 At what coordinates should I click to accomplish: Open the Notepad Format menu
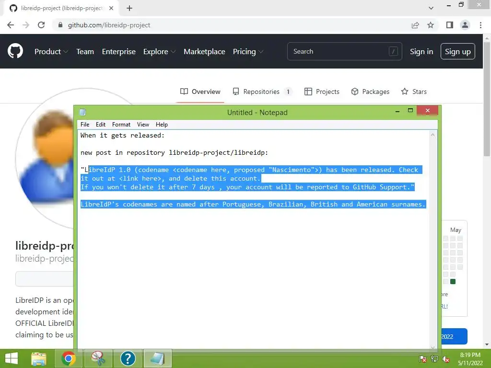(x=121, y=125)
